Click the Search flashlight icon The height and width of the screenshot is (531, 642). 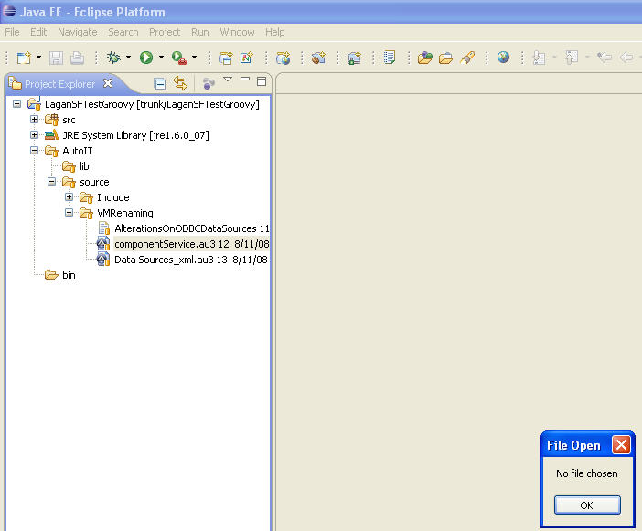tap(467, 58)
